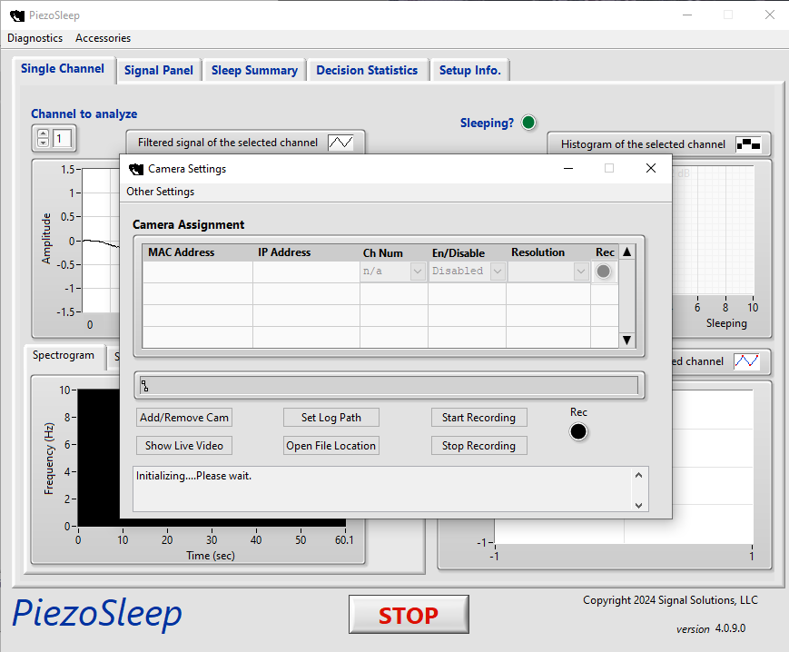Switch to the Signal Panel tab

[x=159, y=71]
